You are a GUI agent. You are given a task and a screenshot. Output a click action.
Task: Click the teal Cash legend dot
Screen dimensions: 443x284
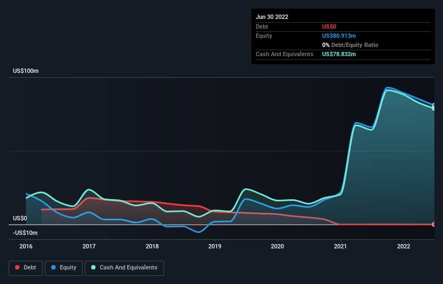[93, 267]
